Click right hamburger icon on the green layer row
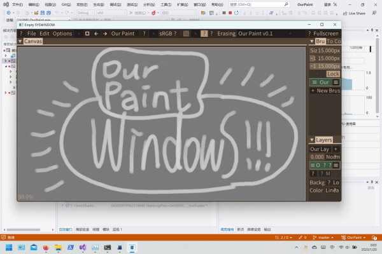 pos(336,165)
